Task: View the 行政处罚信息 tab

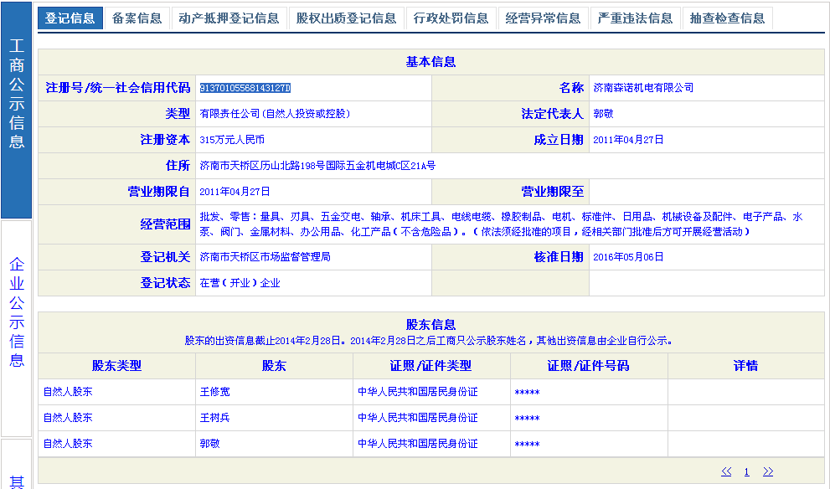Action: tap(451, 18)
